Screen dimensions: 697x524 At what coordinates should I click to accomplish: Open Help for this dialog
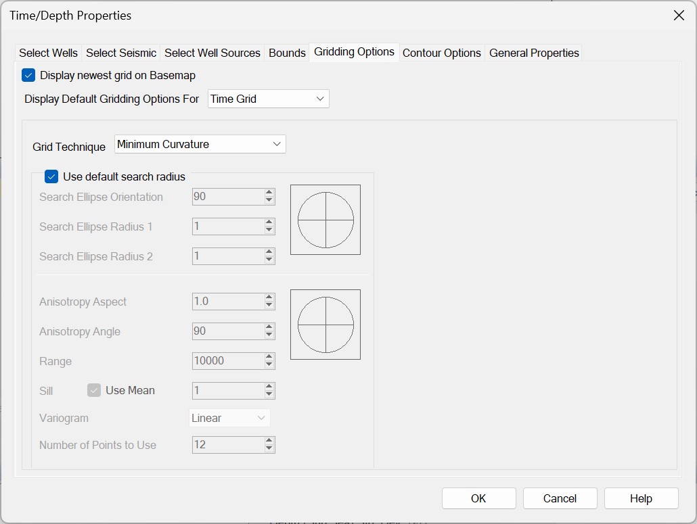coord(641,498)
